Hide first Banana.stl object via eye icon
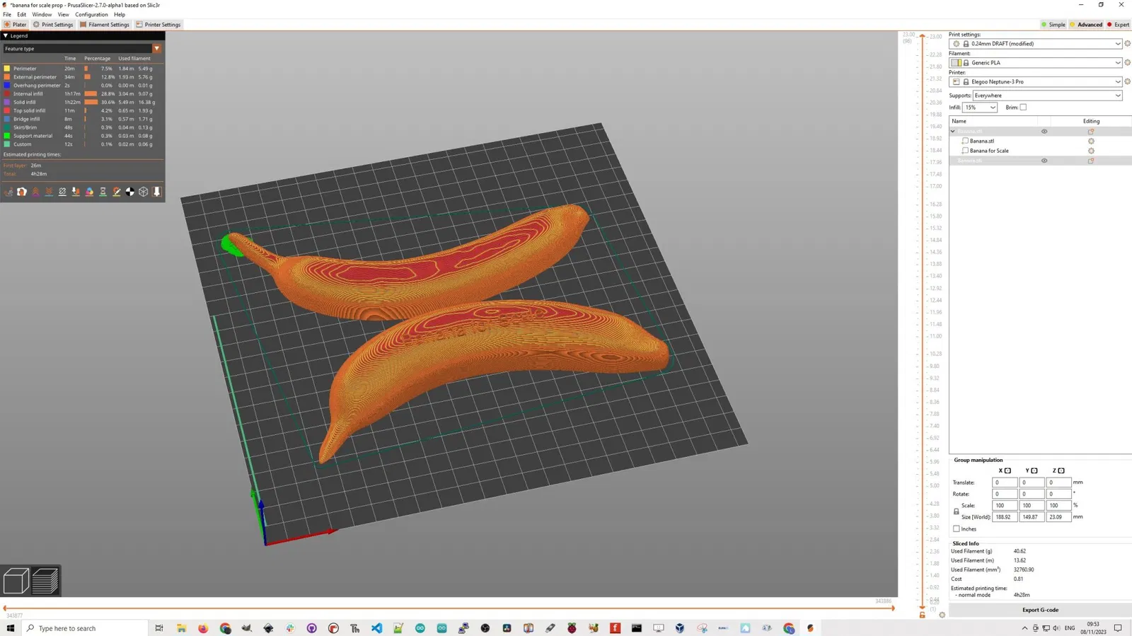The width and height of the screenshot is (1132, 636). [1044, 132]
